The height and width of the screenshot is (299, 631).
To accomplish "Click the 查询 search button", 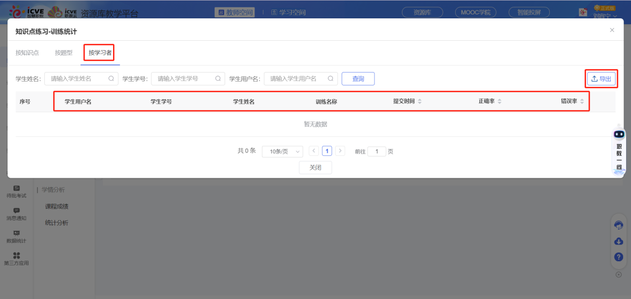I will coord(358,78).
